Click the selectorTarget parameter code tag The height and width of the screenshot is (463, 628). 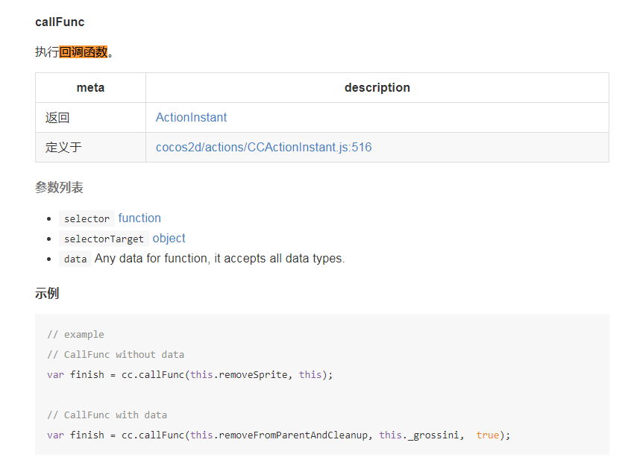tap(104, 239)
